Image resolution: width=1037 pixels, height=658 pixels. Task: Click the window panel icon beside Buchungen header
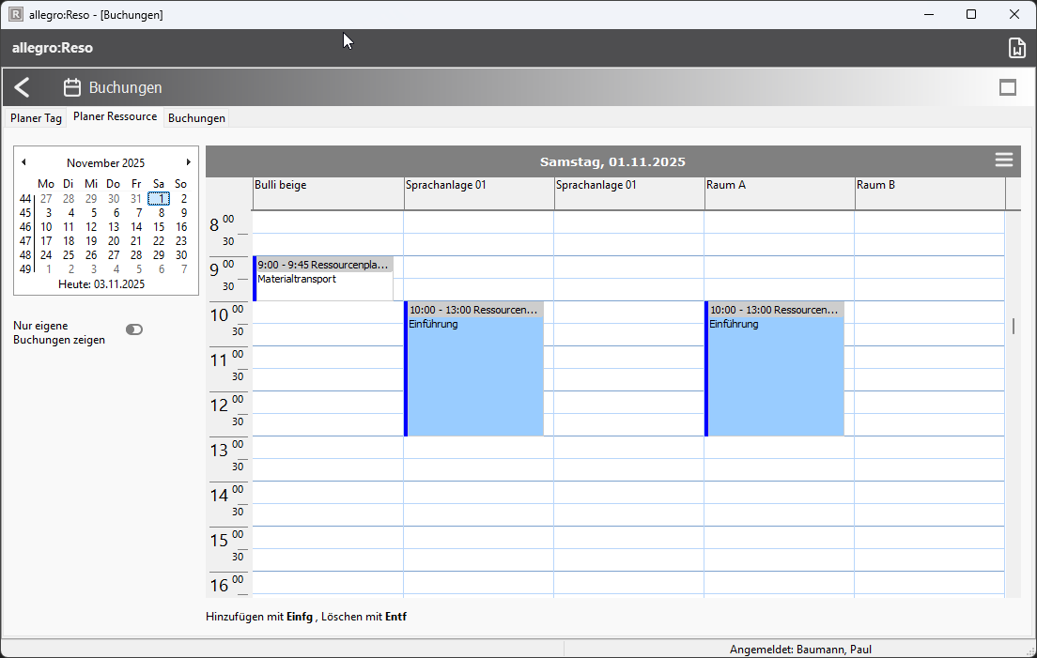(1008, 87)
